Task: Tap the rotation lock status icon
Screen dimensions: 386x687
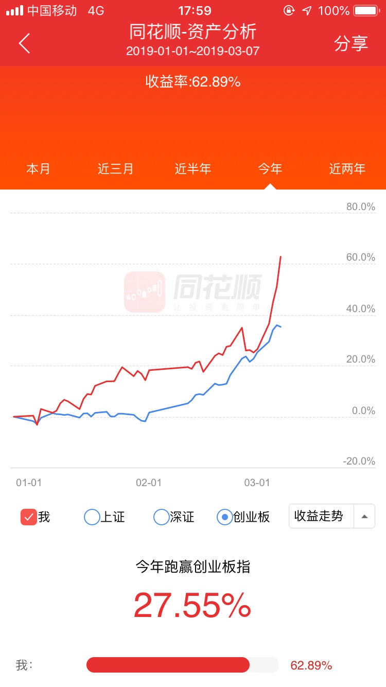Action: pos(289,10)
